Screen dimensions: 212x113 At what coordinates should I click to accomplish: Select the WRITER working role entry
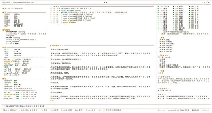click(13, 38)
